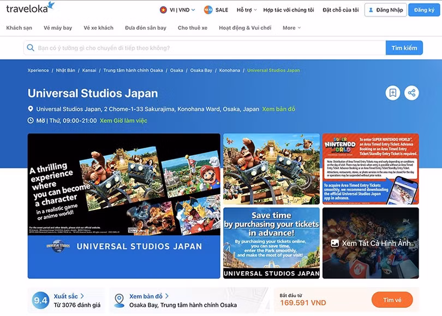Go to Trung tâm hành chính Osaka breadcrumb
Viewport: 442px width, 316px height.
[x=133, y=71]
